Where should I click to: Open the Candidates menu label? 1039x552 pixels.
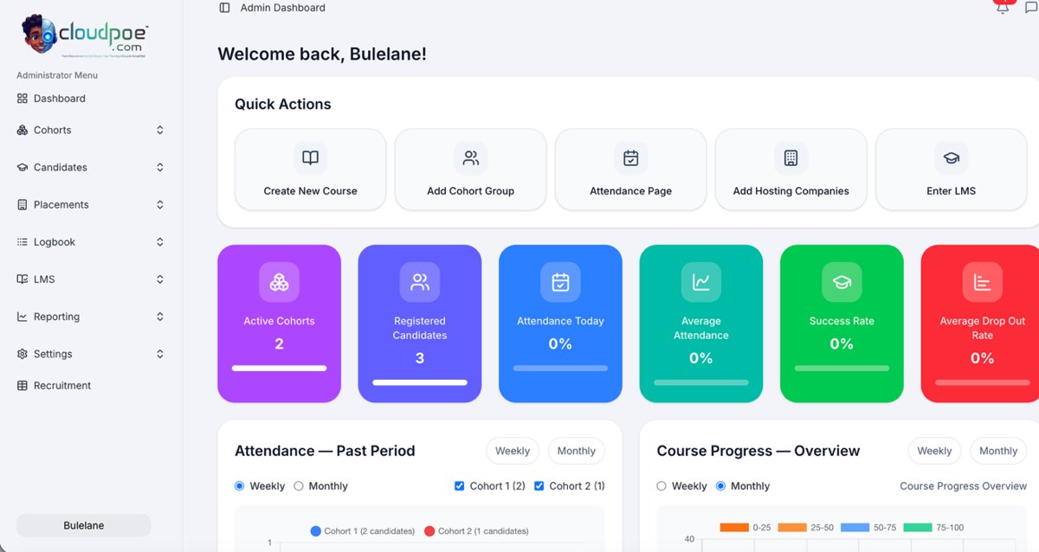click(x=61, y=167)
